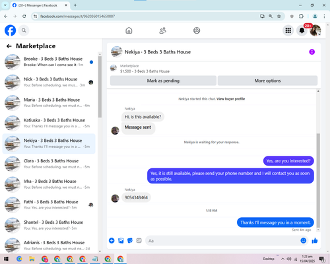The height and width of the screenshot is (264, 330).
Task: Open the Chrome three-dot menu
Action: (324, 16)
